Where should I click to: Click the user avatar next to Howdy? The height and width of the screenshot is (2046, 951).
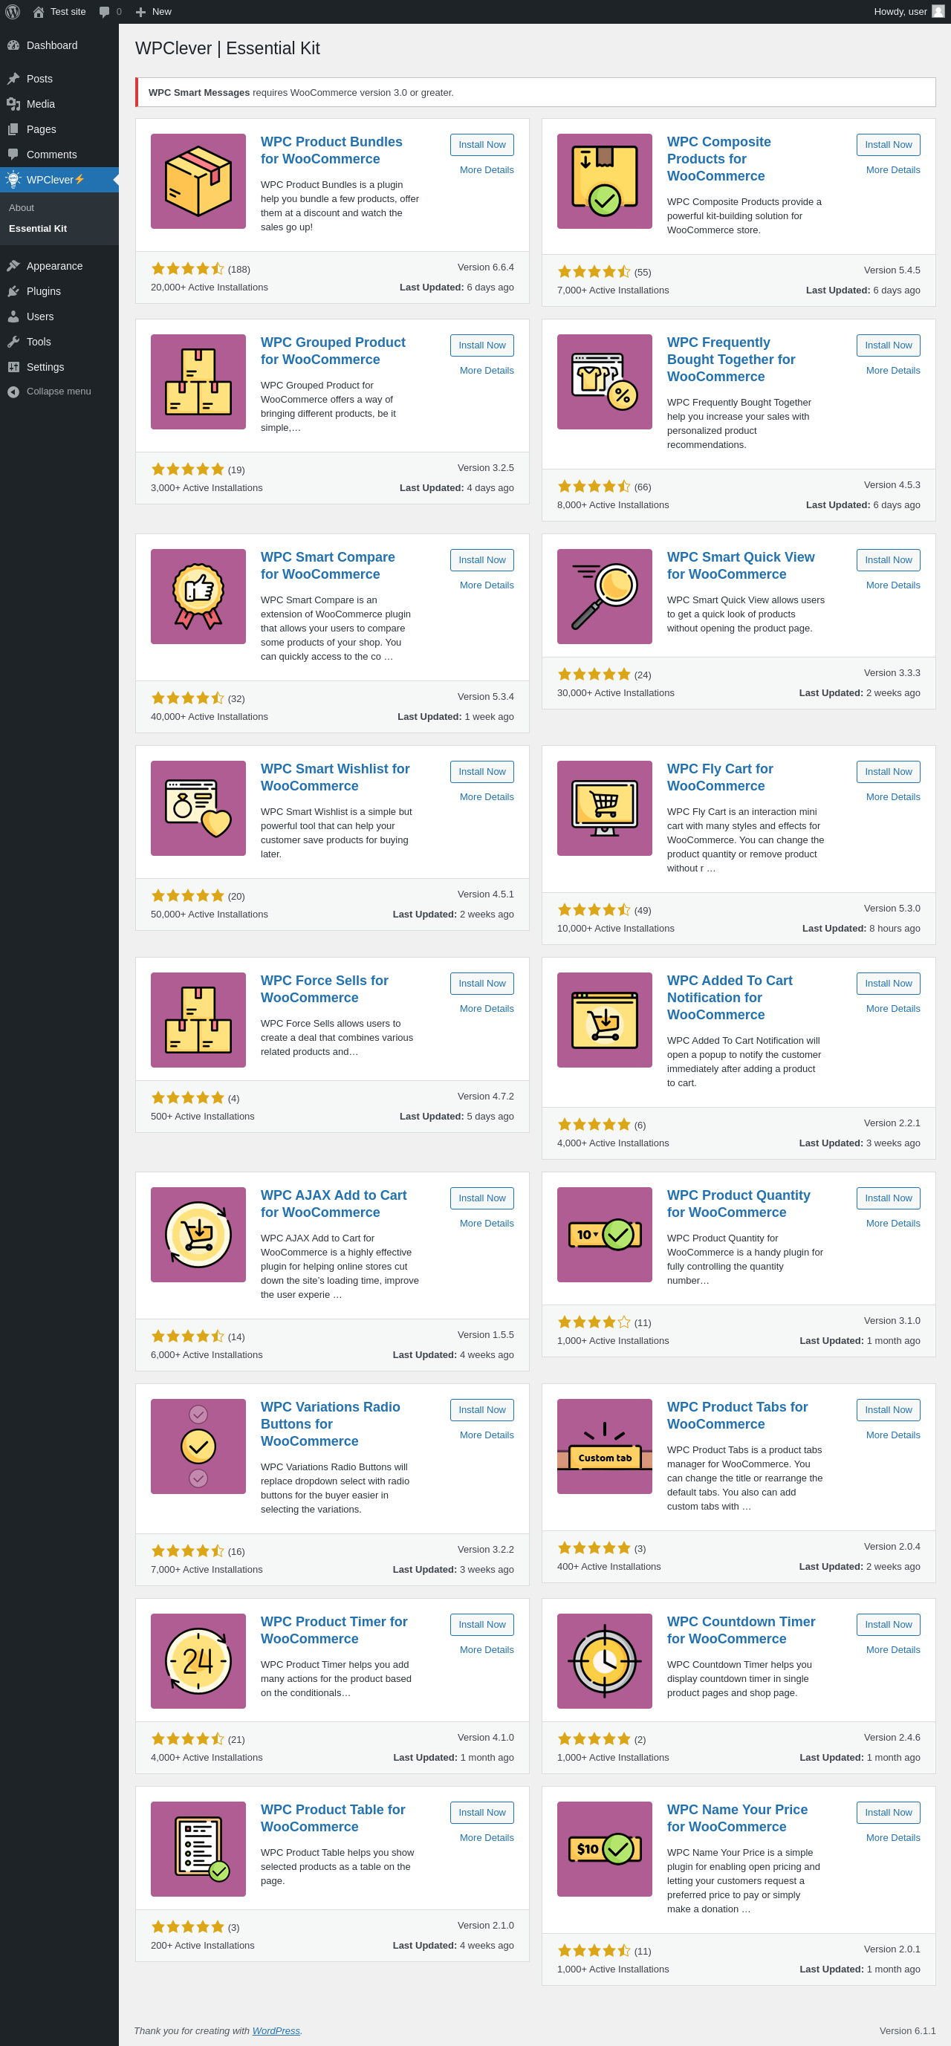(938, 12)
